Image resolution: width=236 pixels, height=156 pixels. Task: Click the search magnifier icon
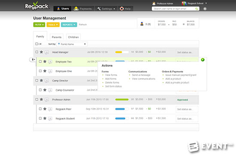[x=197, y=9]
